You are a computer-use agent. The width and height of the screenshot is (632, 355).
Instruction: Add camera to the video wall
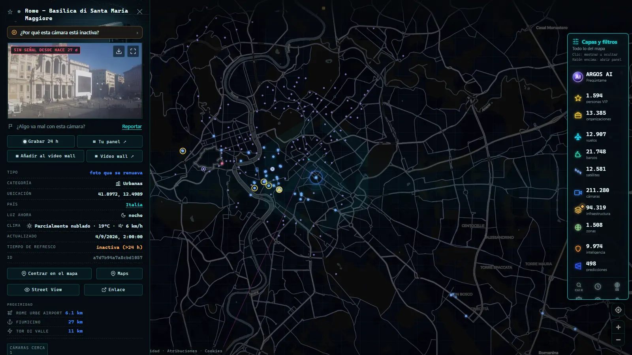(x=45, y=156)
